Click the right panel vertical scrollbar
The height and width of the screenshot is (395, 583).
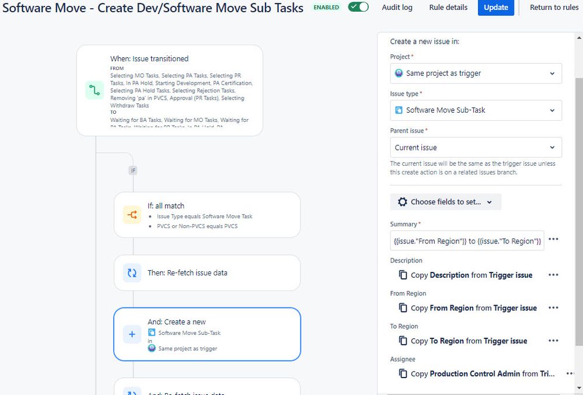579,212
